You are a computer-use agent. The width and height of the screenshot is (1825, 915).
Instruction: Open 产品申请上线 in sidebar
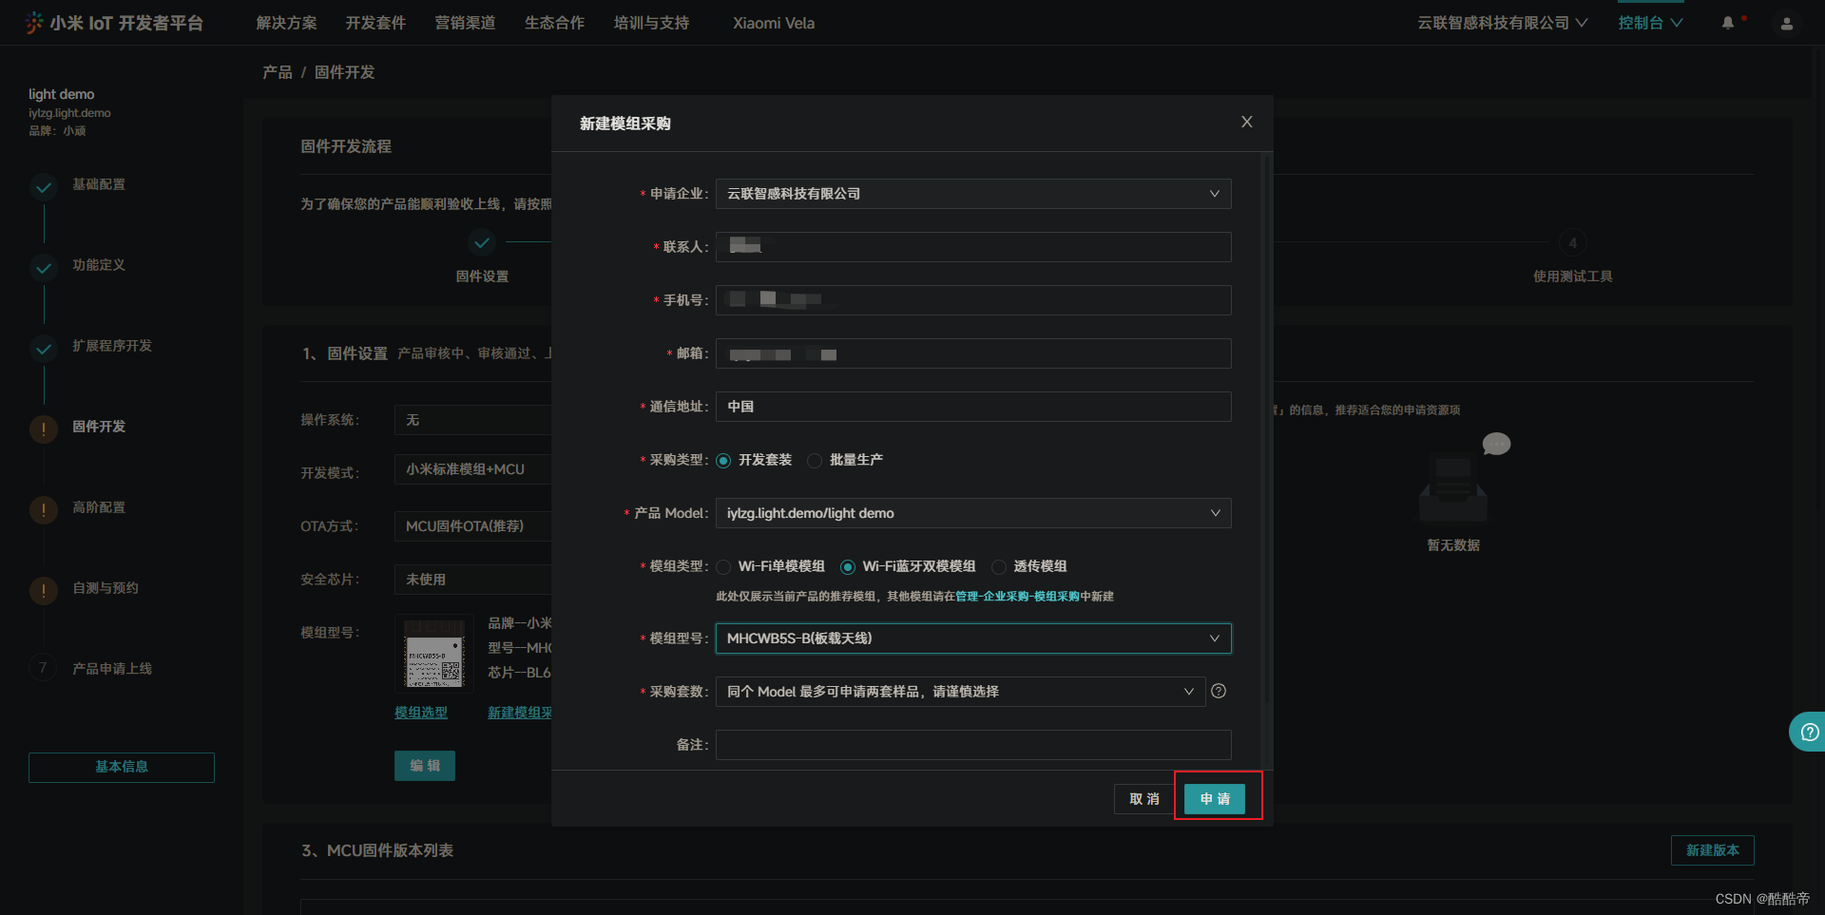pos(112,669)
